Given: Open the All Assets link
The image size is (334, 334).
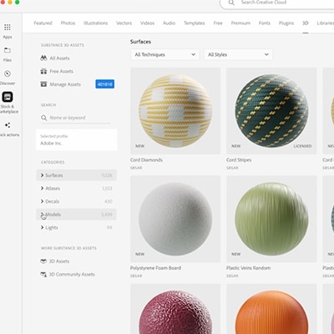Looking at the screenshot, I should click(x=59, y=58).
